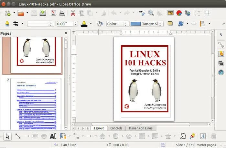This screenshot has height=148, width=226.
Task: Click the Open folder icon
Action: (21, 13)
